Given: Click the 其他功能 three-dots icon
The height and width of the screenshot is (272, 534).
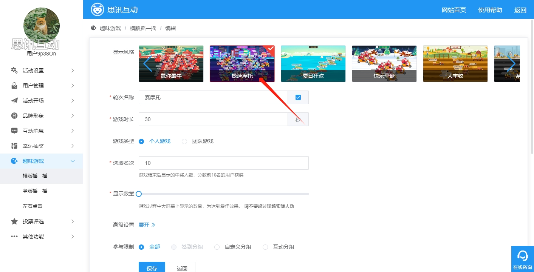Looking at the screenshot, I should (x=14, y=237).
